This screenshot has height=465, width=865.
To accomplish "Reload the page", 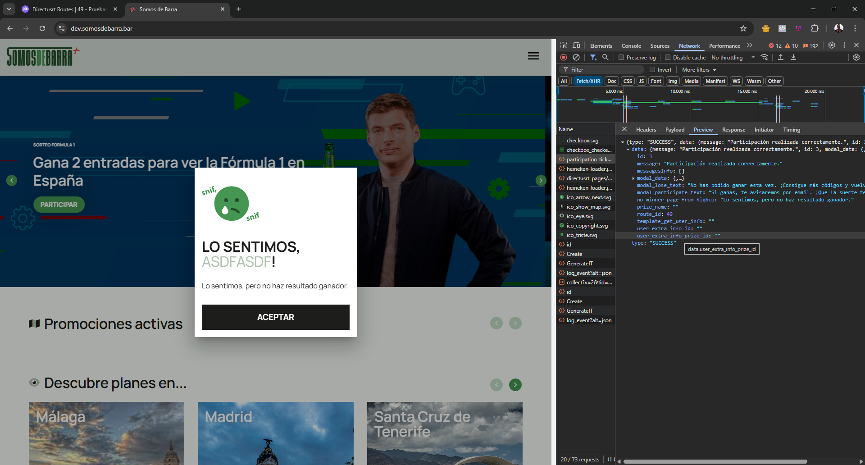I will 42,28.
